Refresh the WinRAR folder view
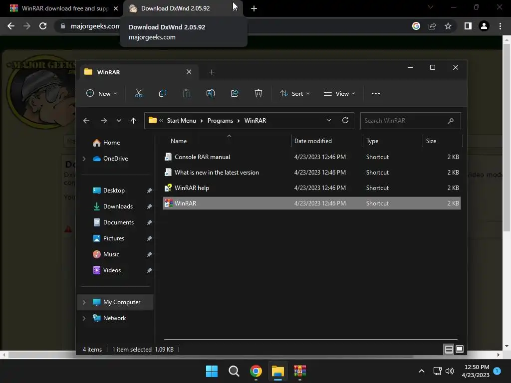Viewport: 511px width, 383px height. point(345,121)
